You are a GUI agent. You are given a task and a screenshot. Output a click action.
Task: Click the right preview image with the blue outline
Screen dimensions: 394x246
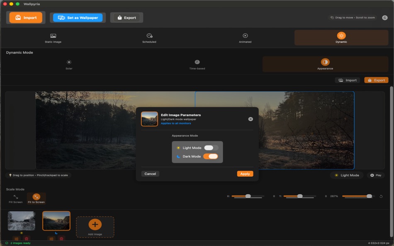coord(275,130)
